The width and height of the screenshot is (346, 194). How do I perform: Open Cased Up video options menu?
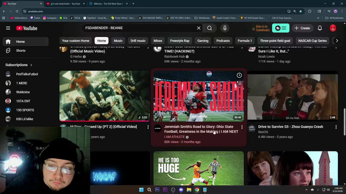tap(148, 127)
